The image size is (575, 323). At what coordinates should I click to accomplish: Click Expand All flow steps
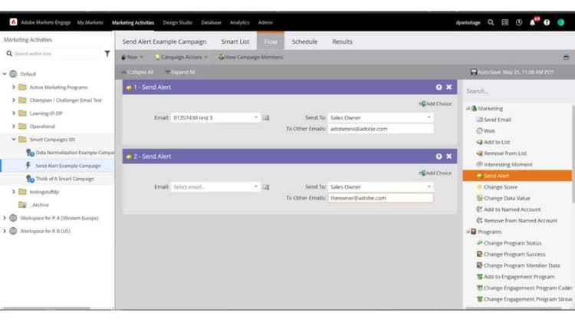(180, 72)
